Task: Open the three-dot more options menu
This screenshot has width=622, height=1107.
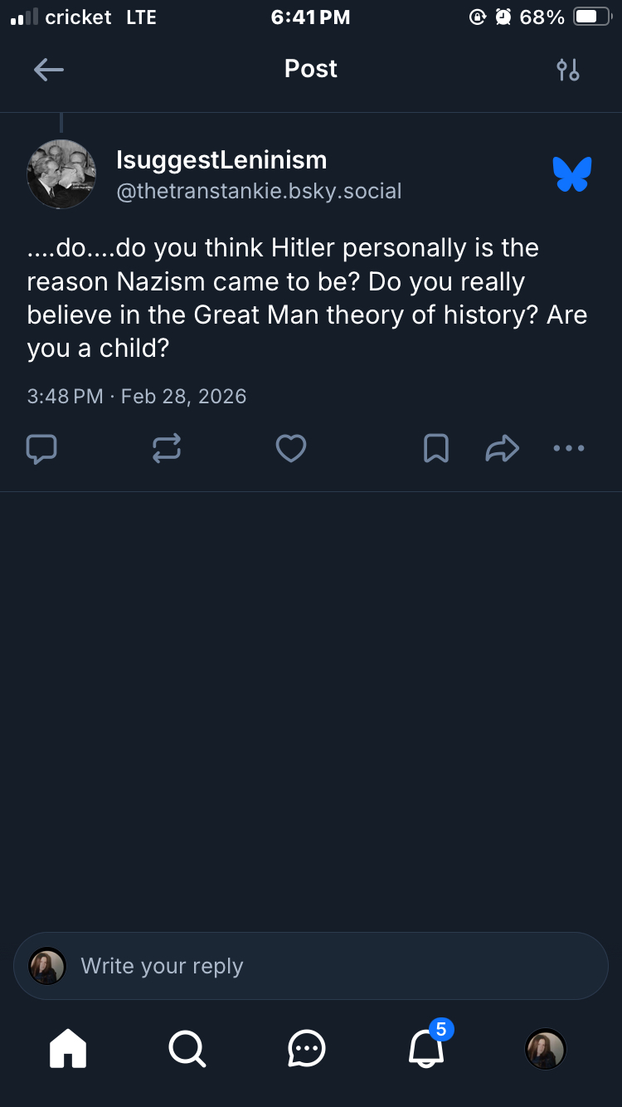Action: (569, 449)
